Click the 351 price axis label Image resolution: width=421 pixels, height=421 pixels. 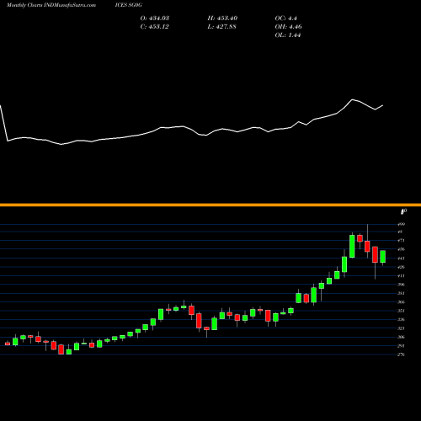click(x=401, y=311)
